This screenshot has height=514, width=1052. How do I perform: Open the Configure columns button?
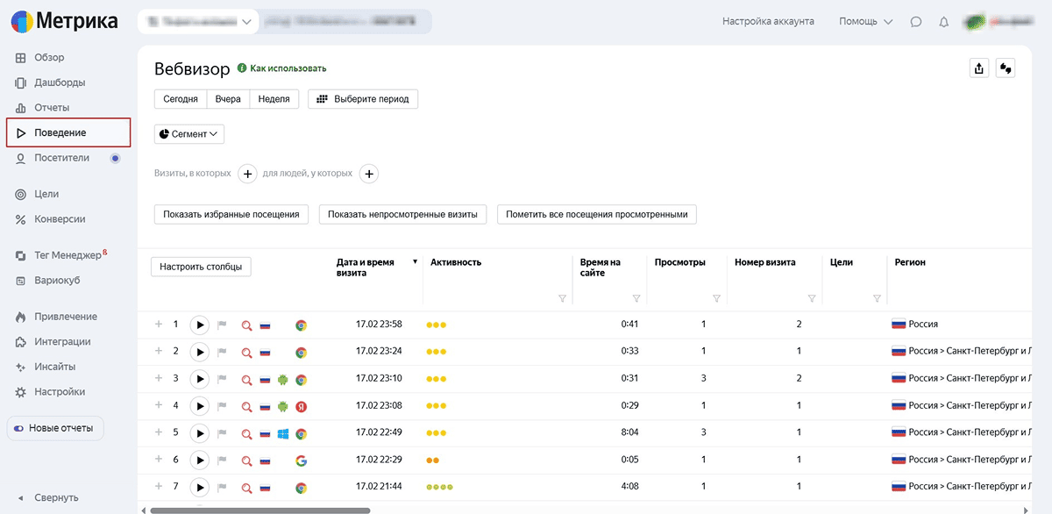pyautogui.click(x=201, y=267)
